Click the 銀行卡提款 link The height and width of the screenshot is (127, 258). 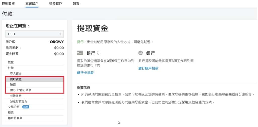coord(85,73)
